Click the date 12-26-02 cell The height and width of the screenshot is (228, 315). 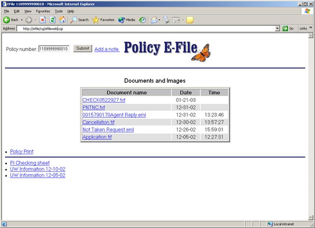186,130
